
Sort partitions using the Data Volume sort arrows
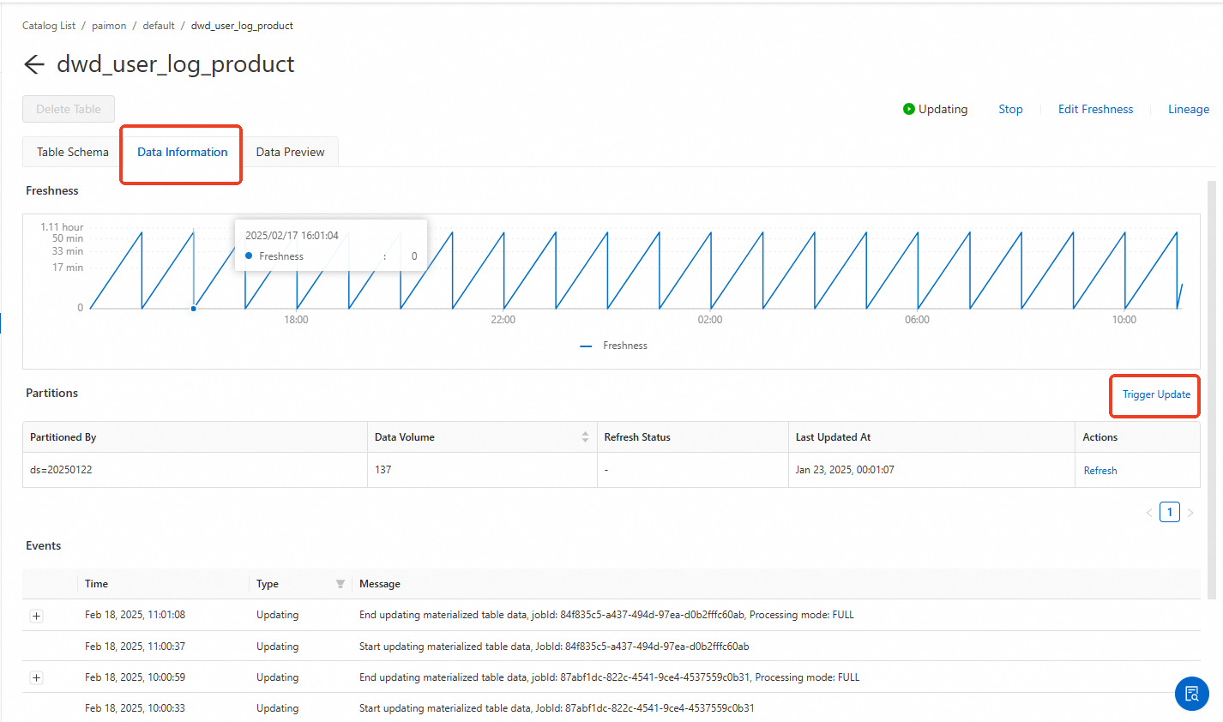point(585,436)
